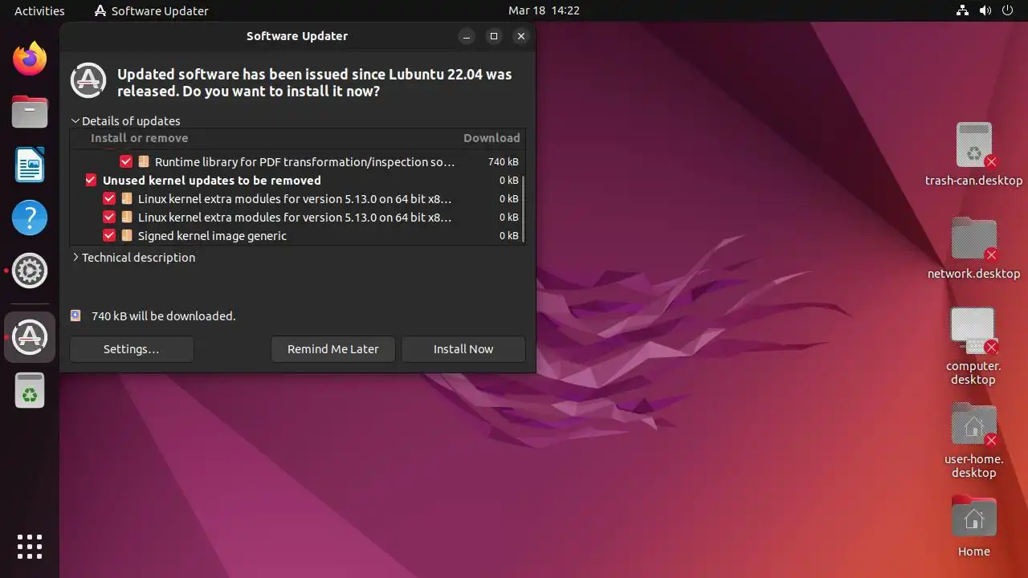Uncheck first Linux kernel extra modules row
Image resolution: width=1028 pixels, height=578 pixels.
pos(109,198)
